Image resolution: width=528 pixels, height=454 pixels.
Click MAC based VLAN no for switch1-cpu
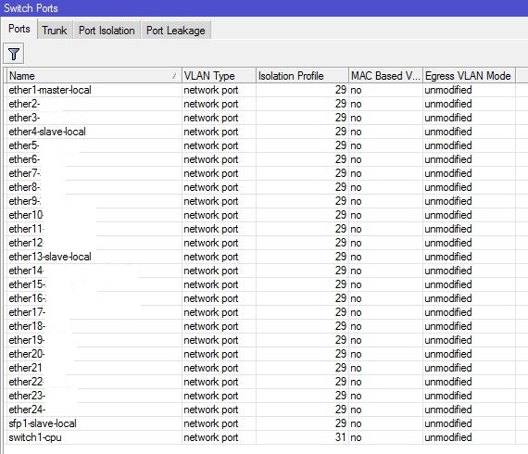click(356, 437)
